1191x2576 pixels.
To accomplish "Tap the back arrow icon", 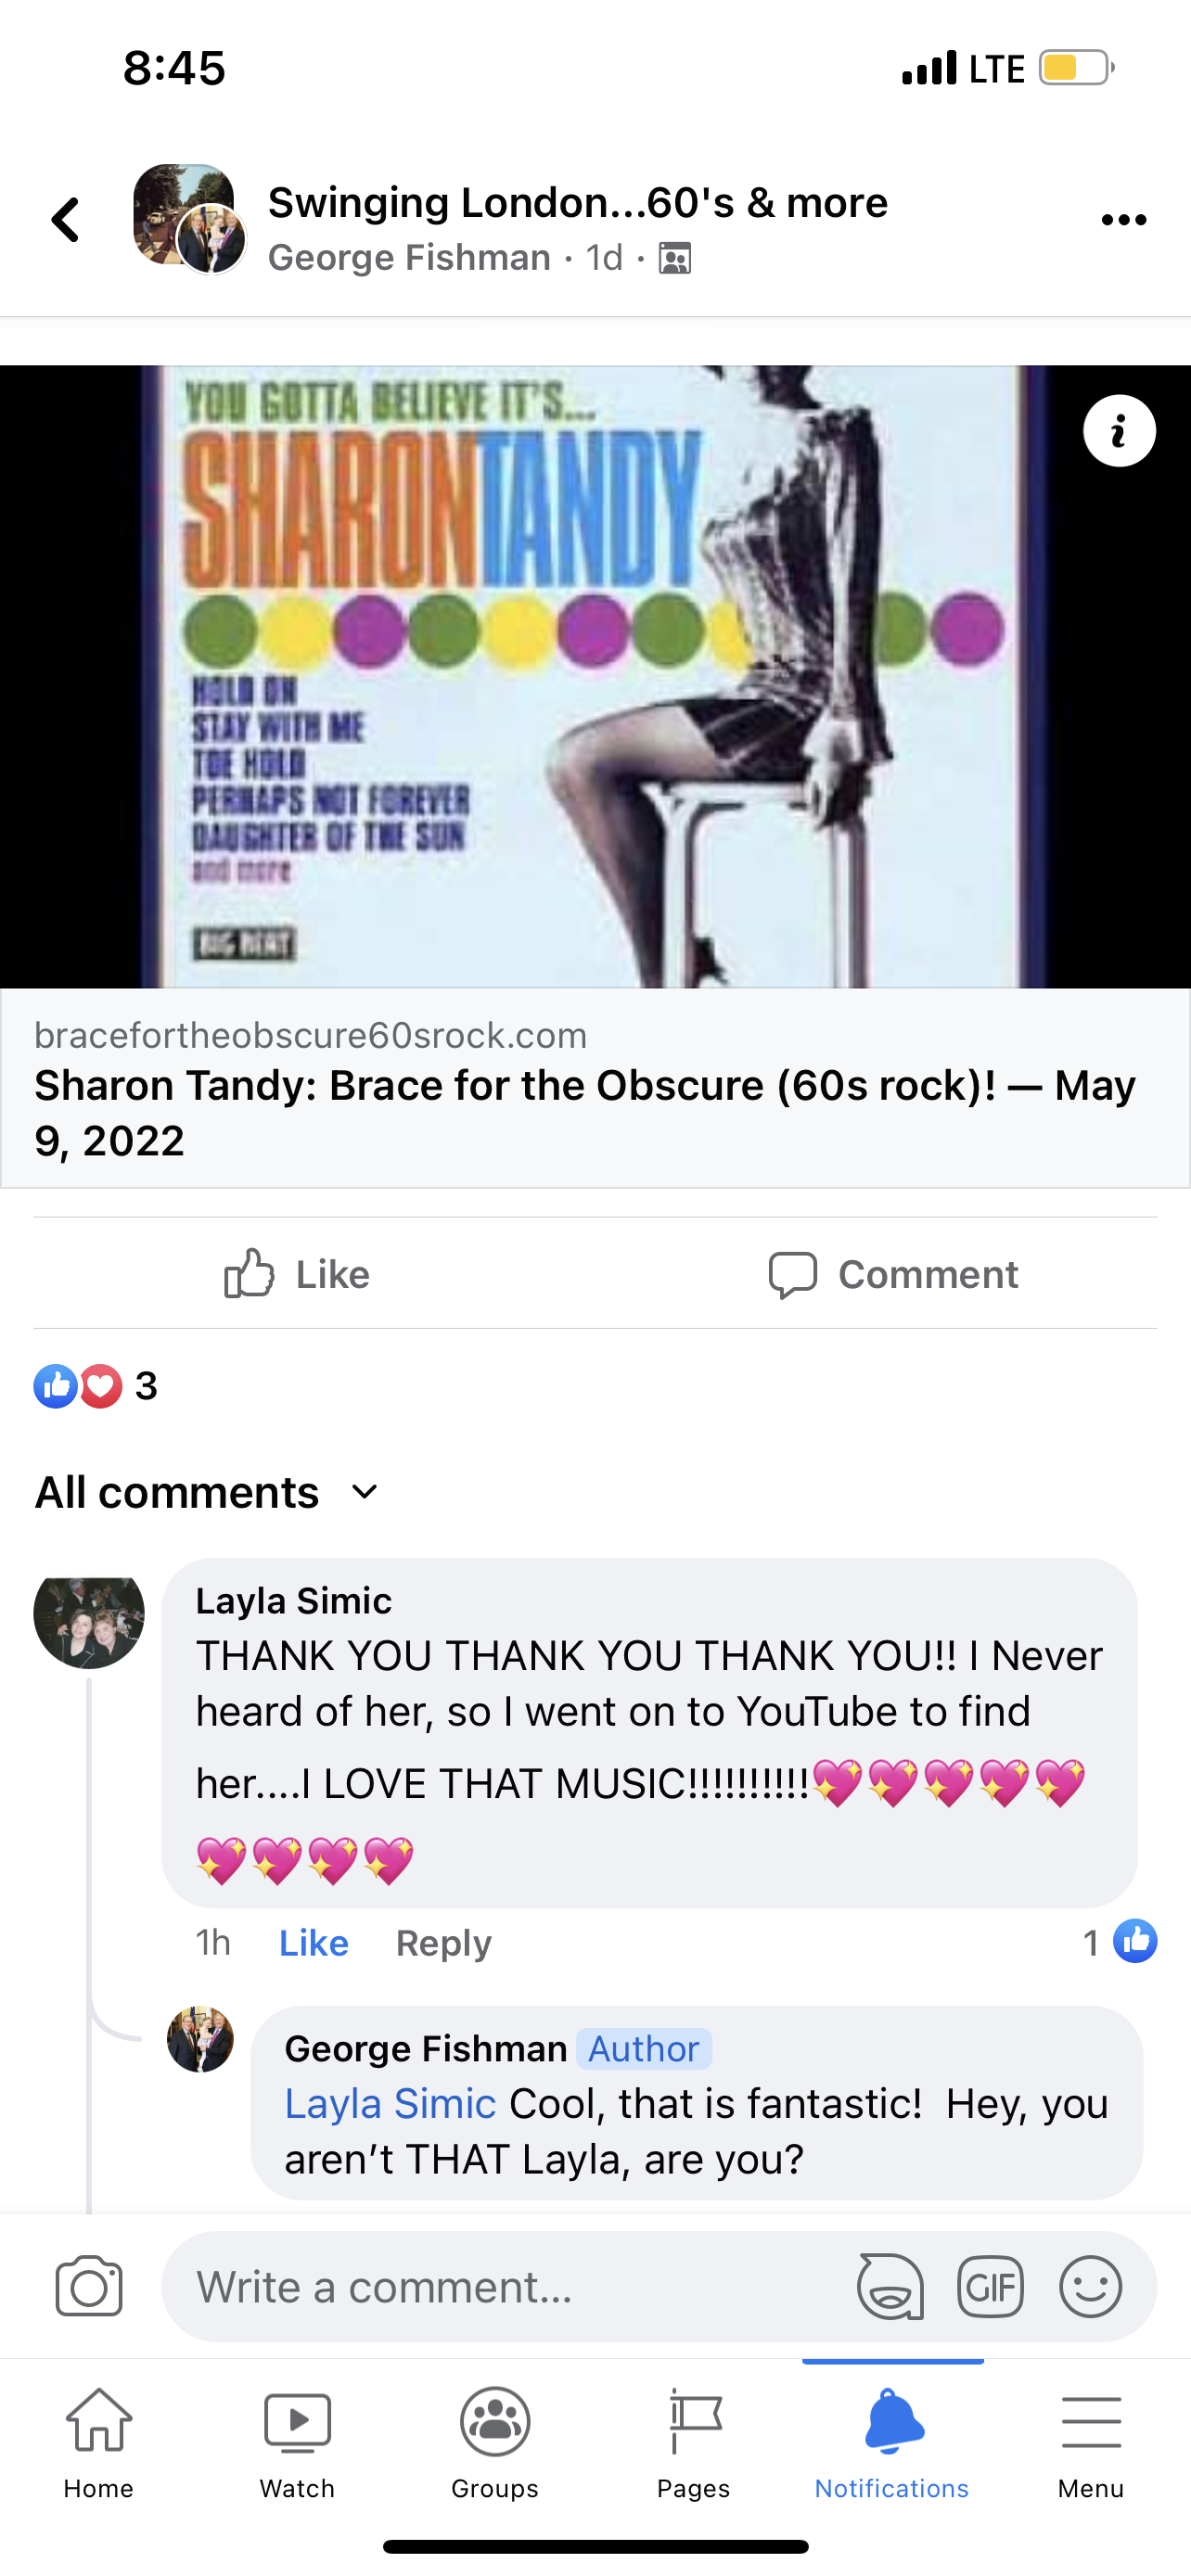I will click(x=66, y=220).
